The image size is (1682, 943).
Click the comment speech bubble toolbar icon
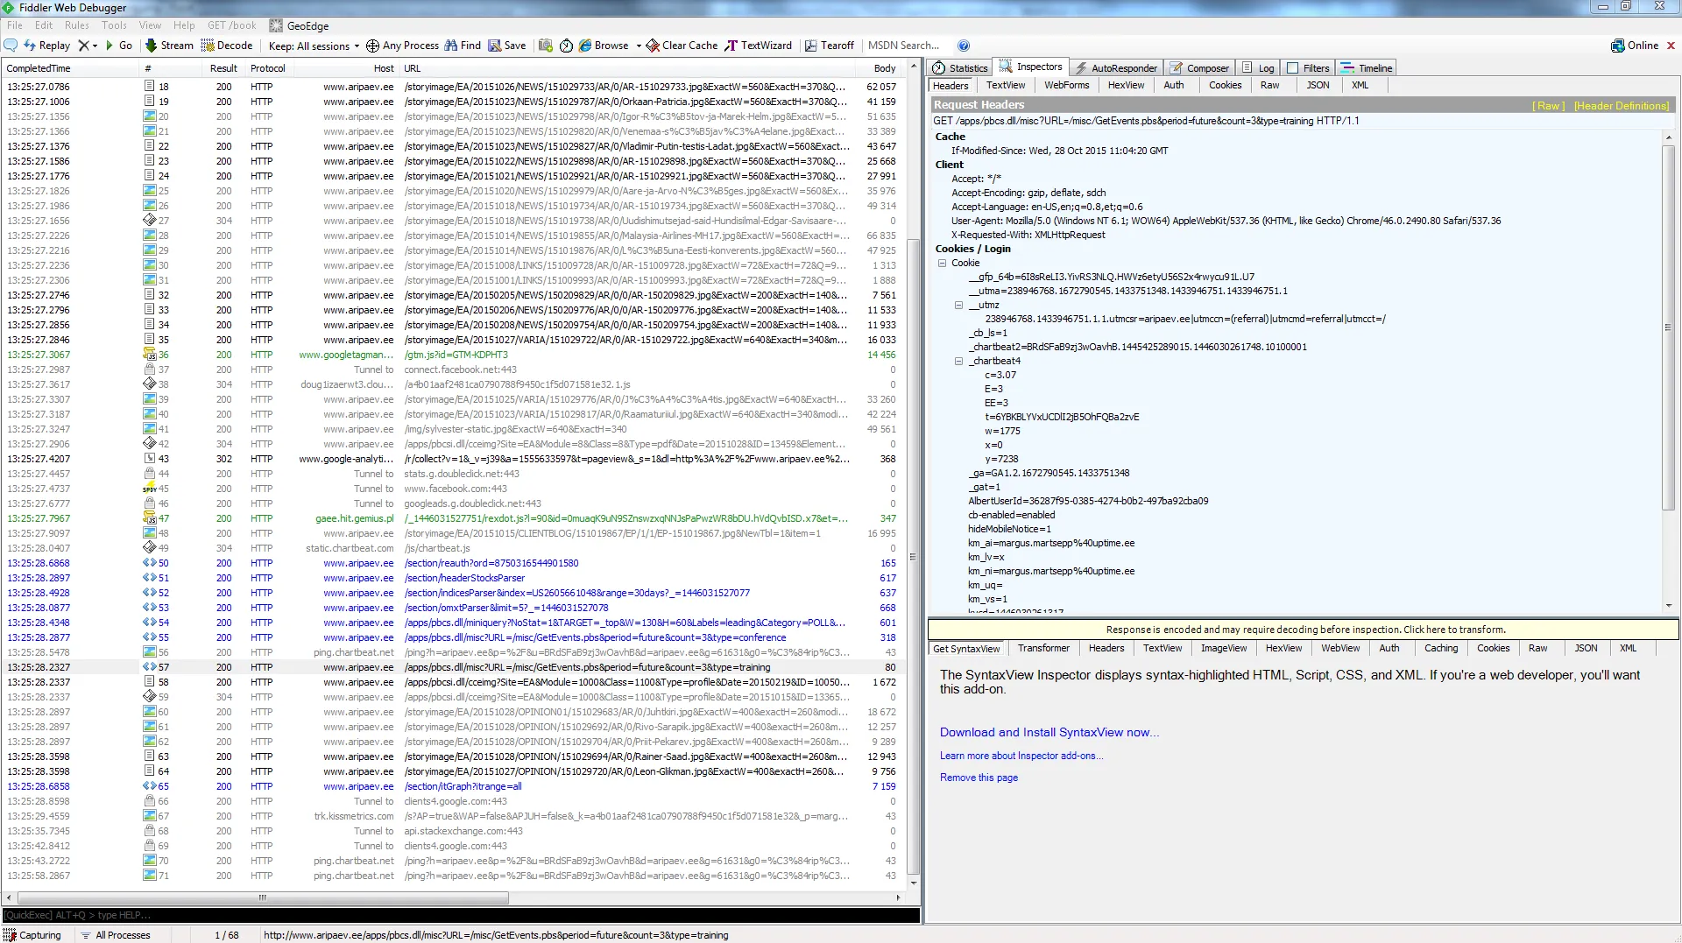[11, 46]
